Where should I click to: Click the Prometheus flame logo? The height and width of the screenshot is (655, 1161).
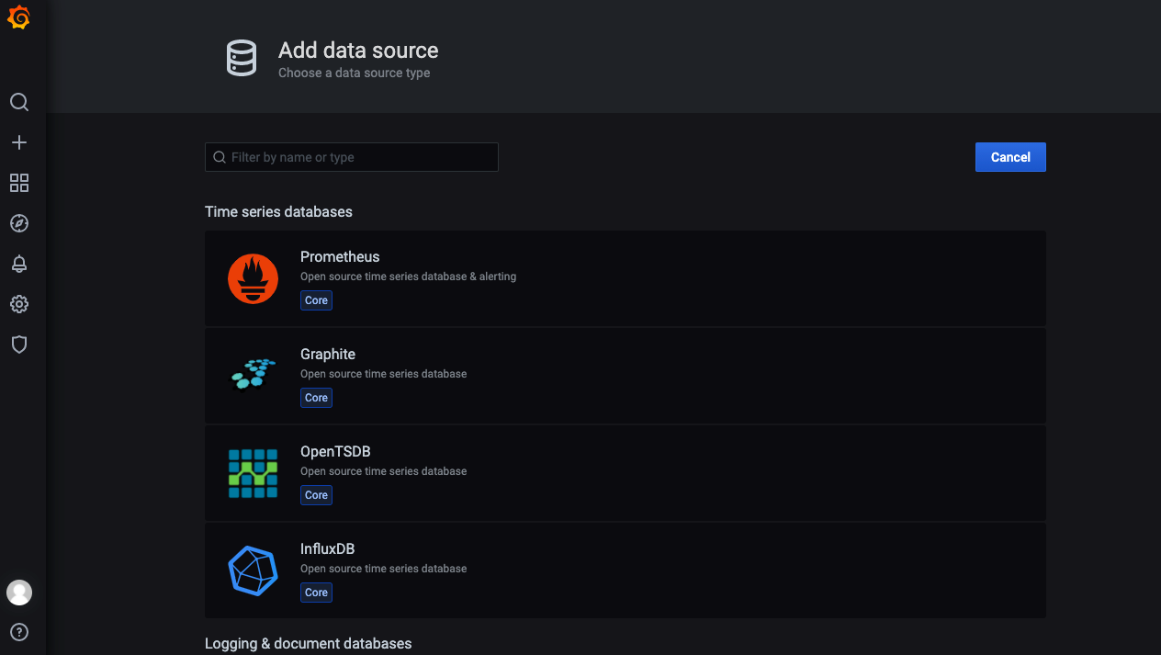click(x=253, y=278)
